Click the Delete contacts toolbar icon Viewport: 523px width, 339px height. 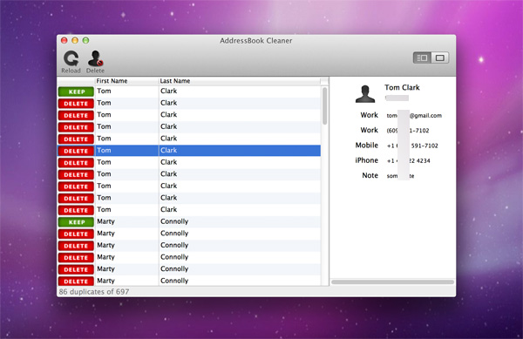tap(95, 62)
